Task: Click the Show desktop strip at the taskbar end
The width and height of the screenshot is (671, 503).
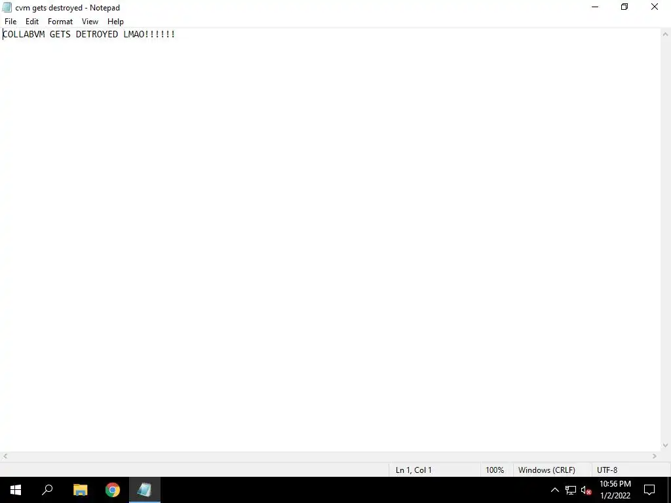Action: [x=669, y=490]
